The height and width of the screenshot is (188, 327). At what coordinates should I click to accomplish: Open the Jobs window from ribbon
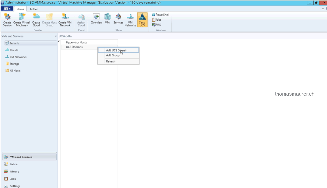point(156,19)
